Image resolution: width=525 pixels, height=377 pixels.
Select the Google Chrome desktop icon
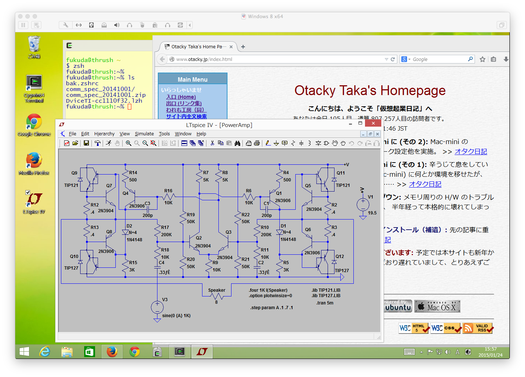pos(34,125)
